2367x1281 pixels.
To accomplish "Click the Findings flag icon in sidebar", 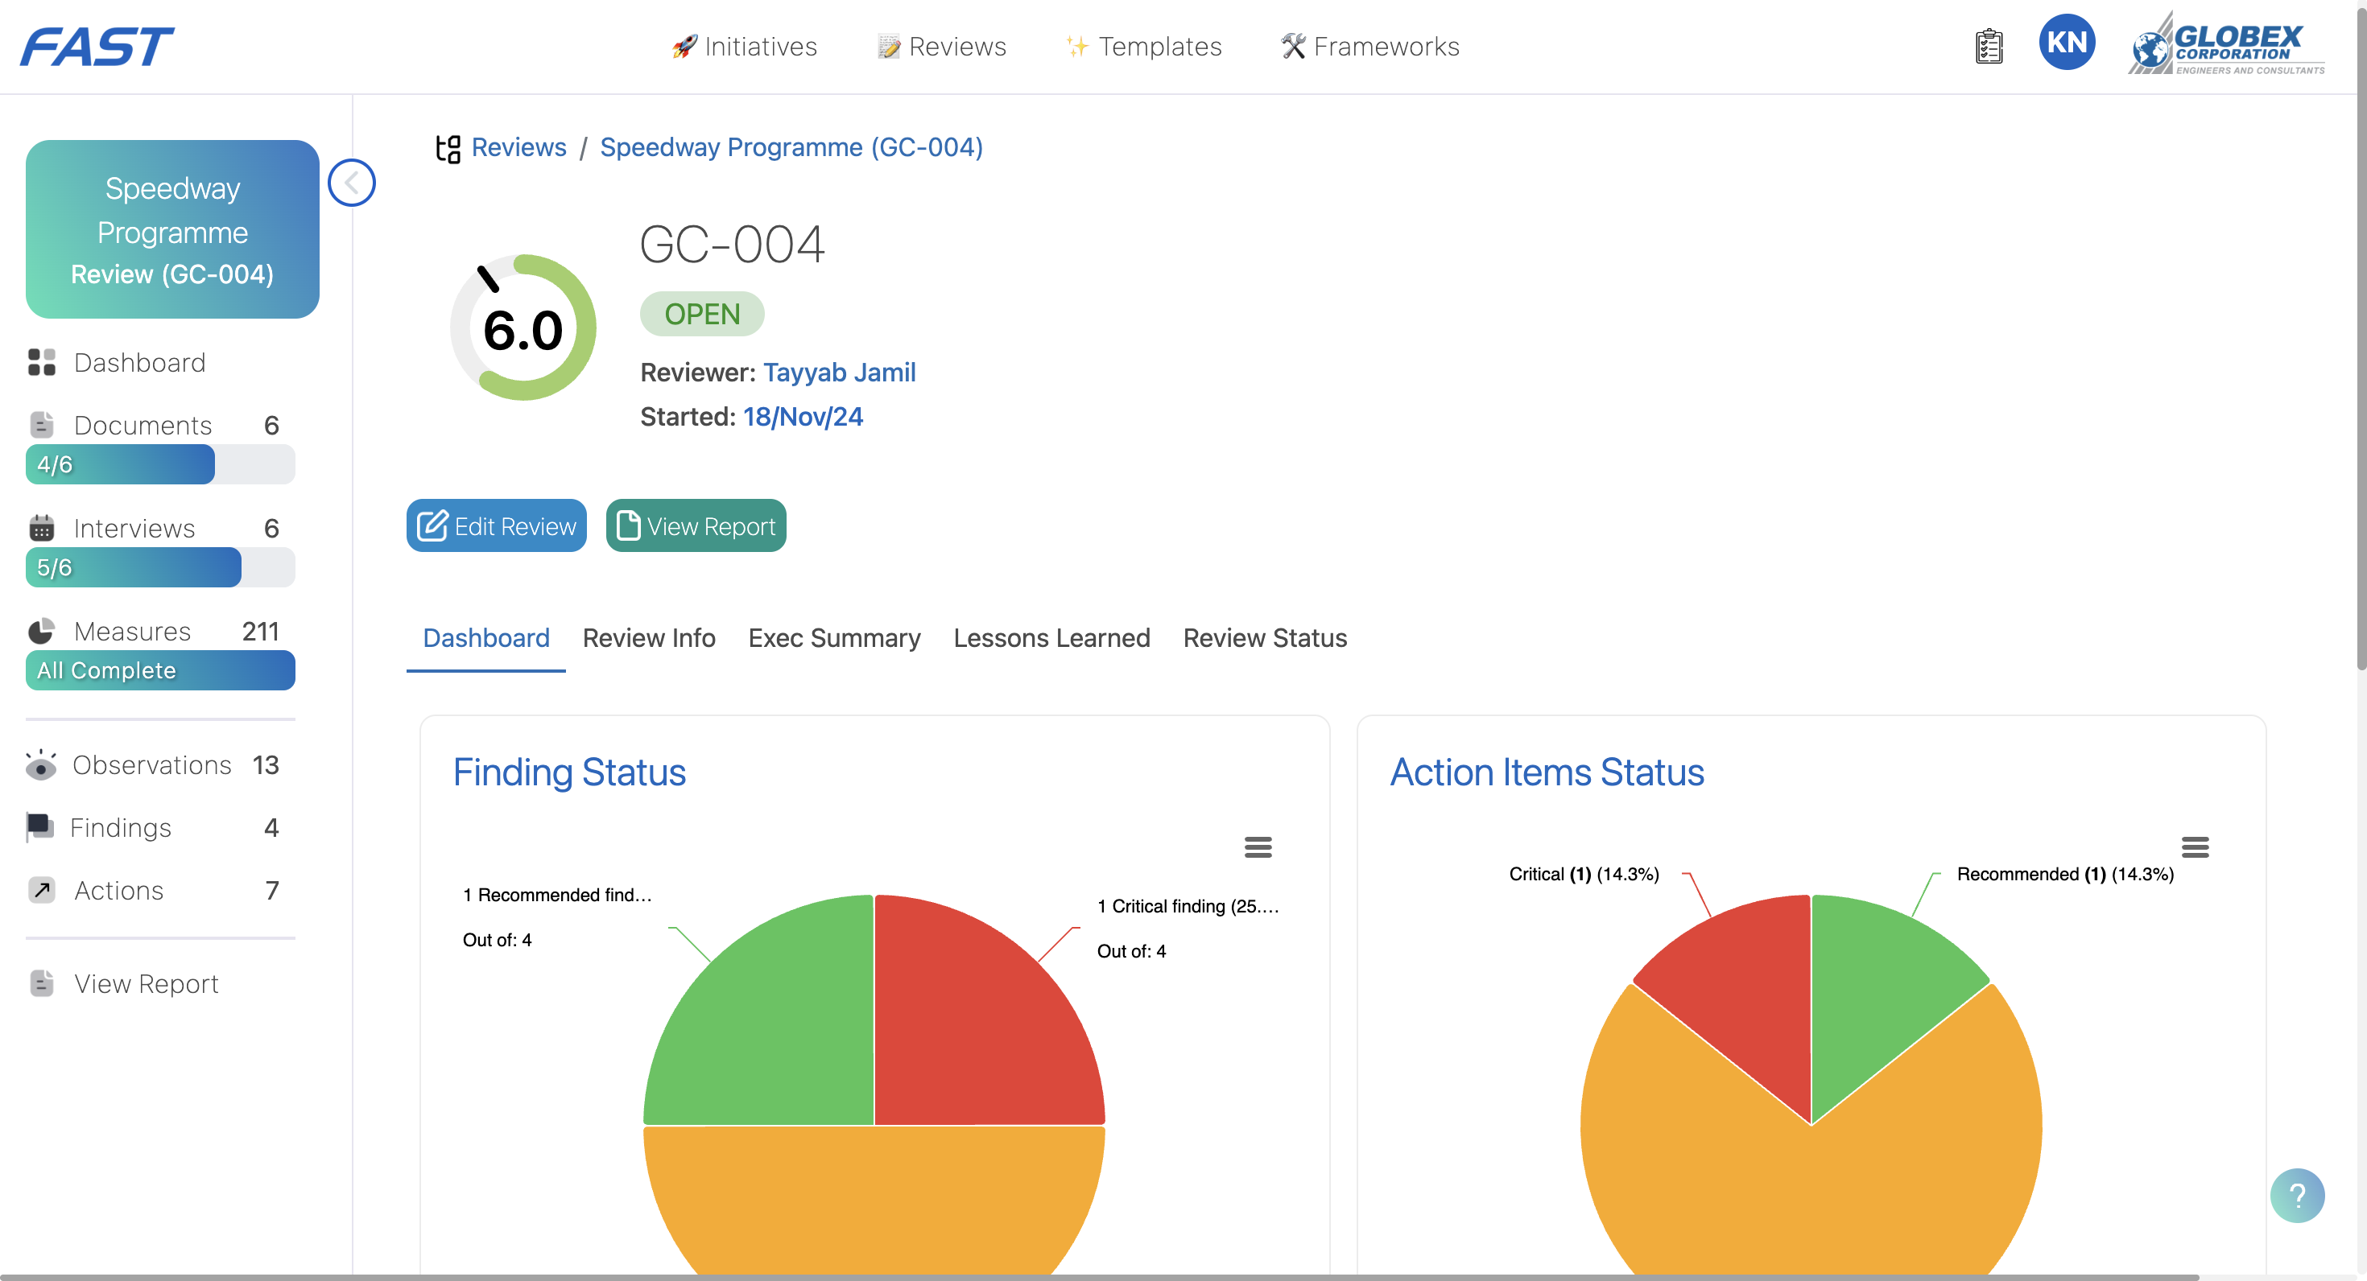I will [39, 827].
